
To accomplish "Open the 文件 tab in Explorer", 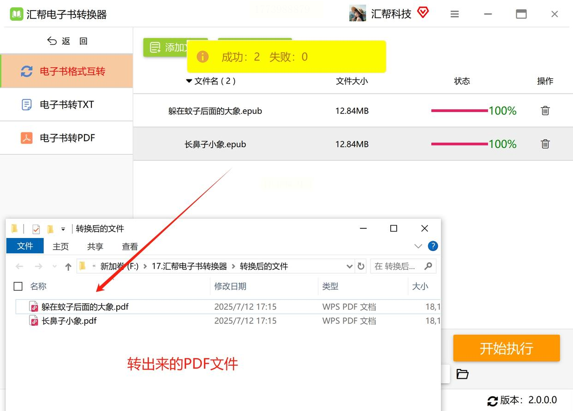I will point(25,246).
